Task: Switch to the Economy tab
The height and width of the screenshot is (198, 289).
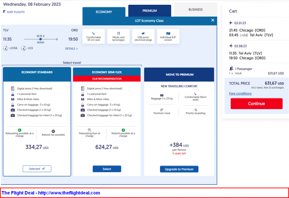Action: pyautogui.click(x=104, y=12)
